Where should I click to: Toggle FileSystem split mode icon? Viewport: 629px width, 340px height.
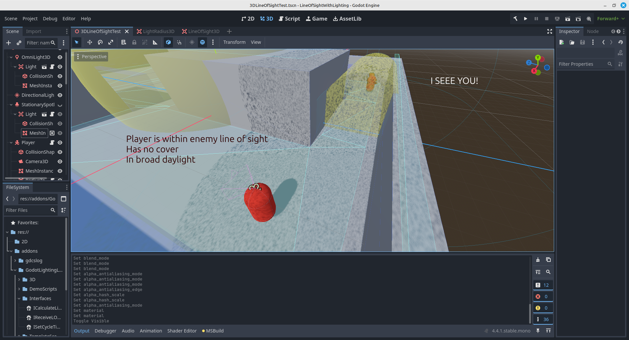pos(64,199)
